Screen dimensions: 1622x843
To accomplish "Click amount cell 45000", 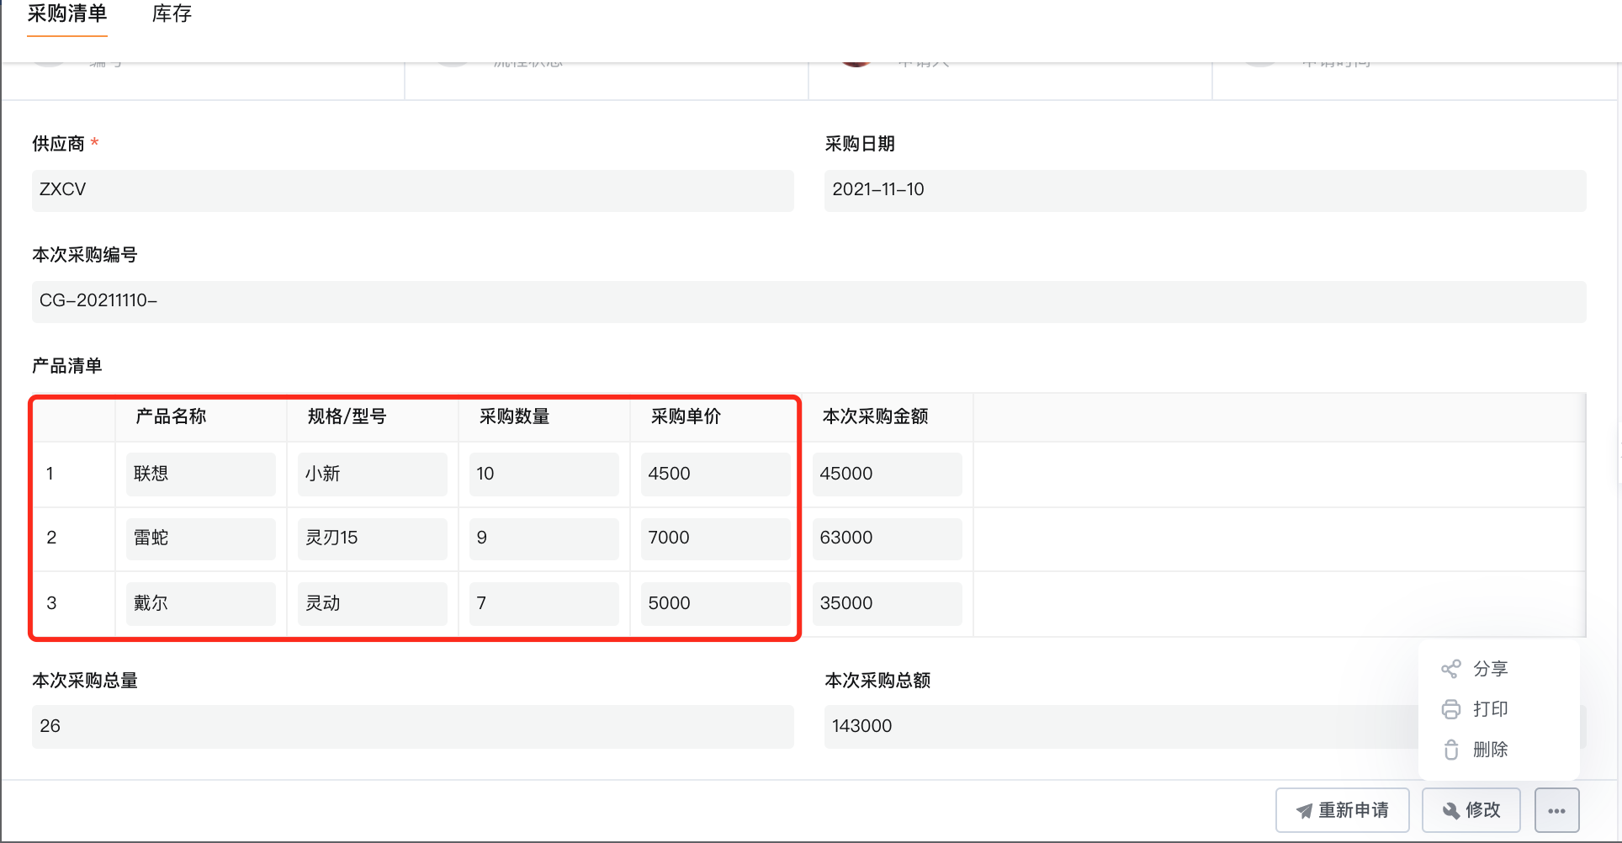I will (x=887, y=475).
